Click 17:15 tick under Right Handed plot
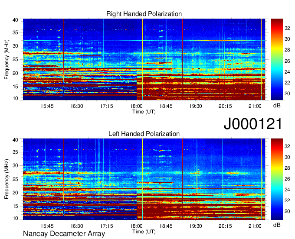Screen dimensions: 295x239 [x=106, y=106]
